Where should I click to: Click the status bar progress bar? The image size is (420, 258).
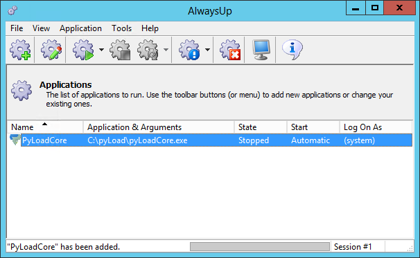pyautogui.click(x=260, y=247)
